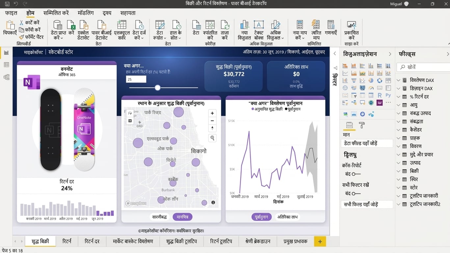
Task: Expand the फ़िल्टर pane
Action: pos(334,53)
